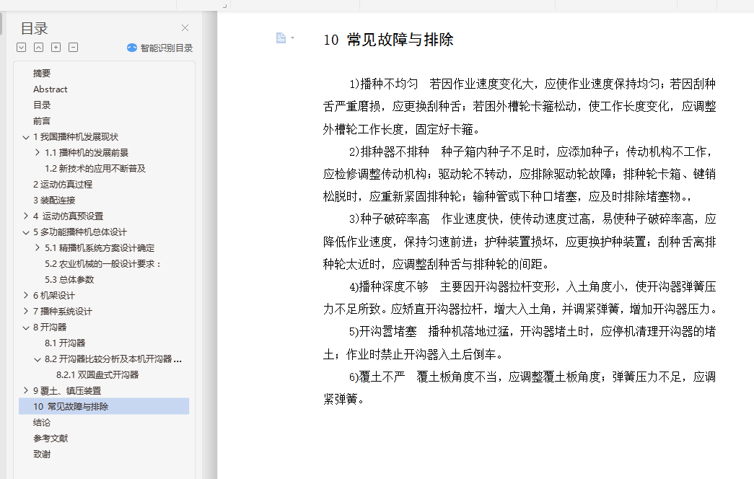Select 10 常见故障与排除 in outline
Viewport: 754px width, 479px height.
tap(104, 406)
